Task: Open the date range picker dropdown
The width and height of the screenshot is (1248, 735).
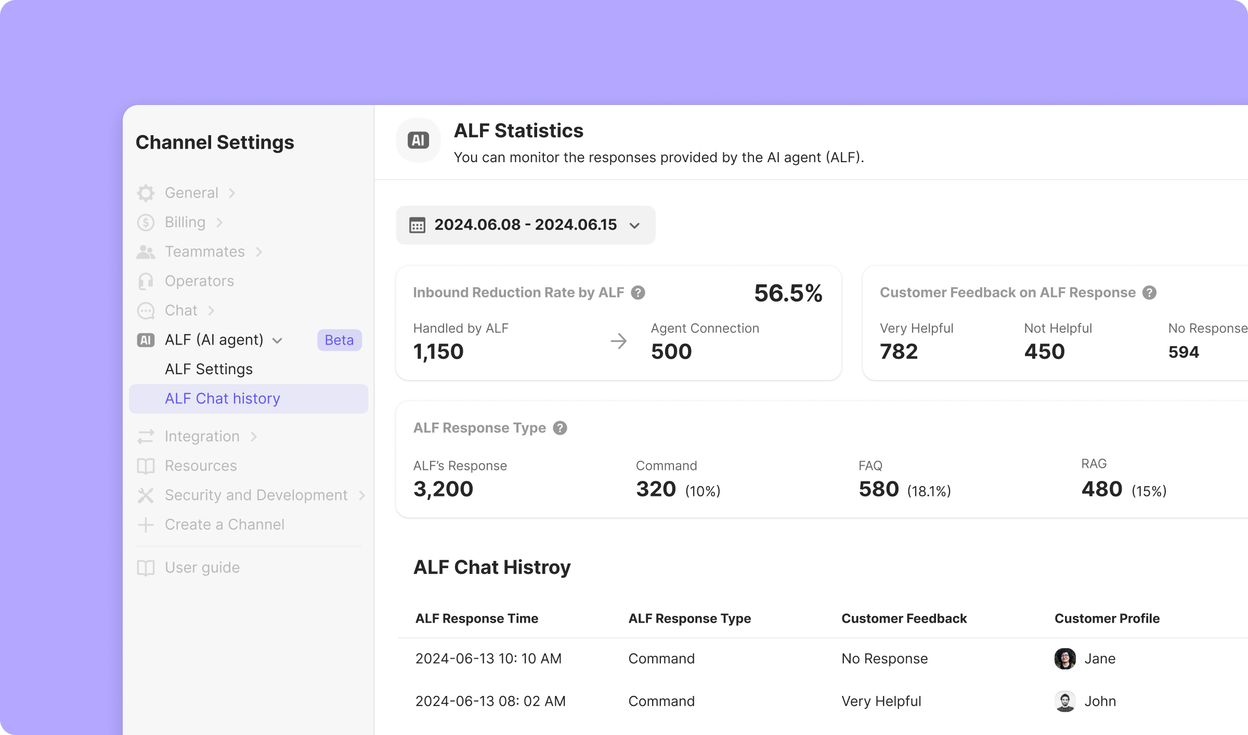Action: [x=525, y=225]
